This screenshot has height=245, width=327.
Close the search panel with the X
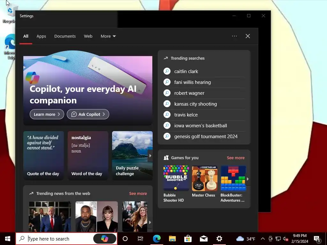[248, 36]
